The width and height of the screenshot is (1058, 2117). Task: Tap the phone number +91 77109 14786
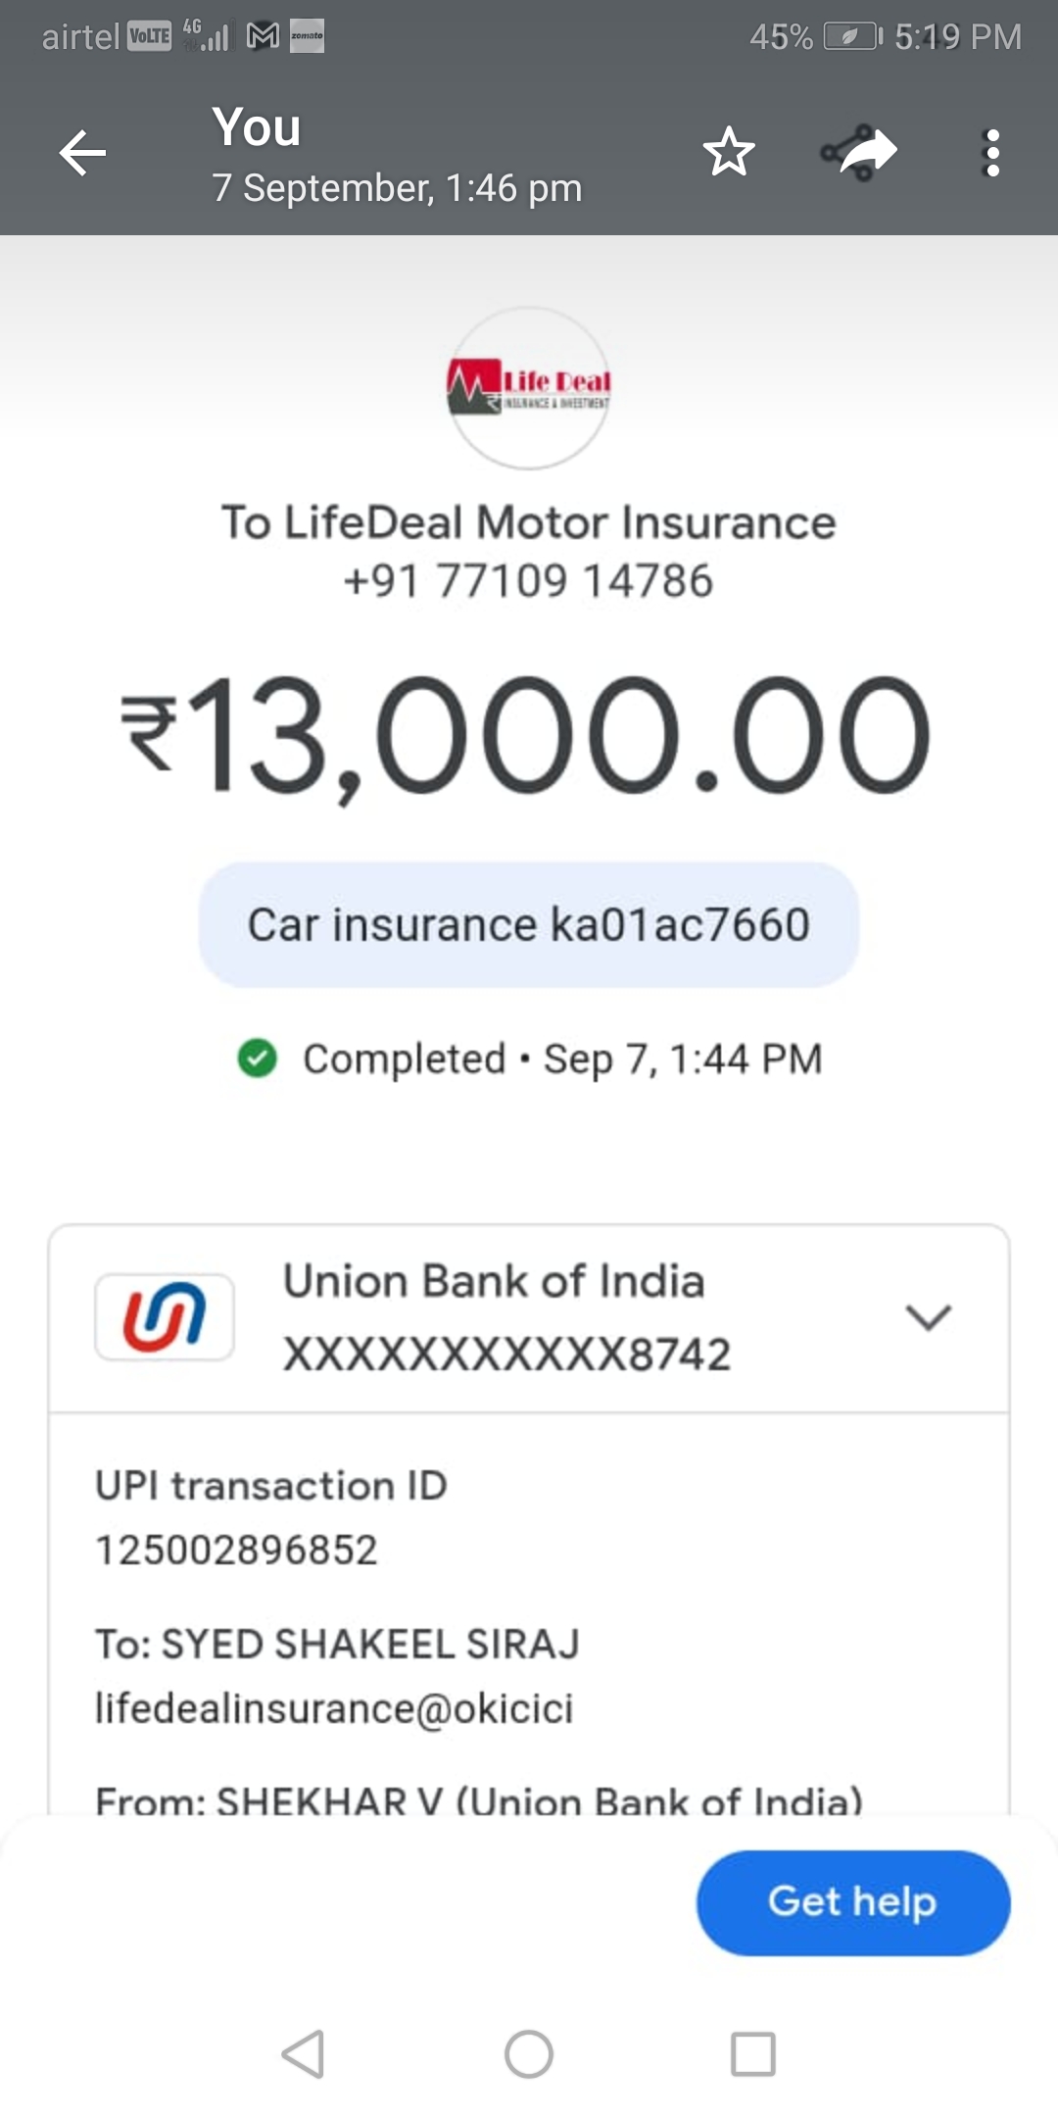528,580
